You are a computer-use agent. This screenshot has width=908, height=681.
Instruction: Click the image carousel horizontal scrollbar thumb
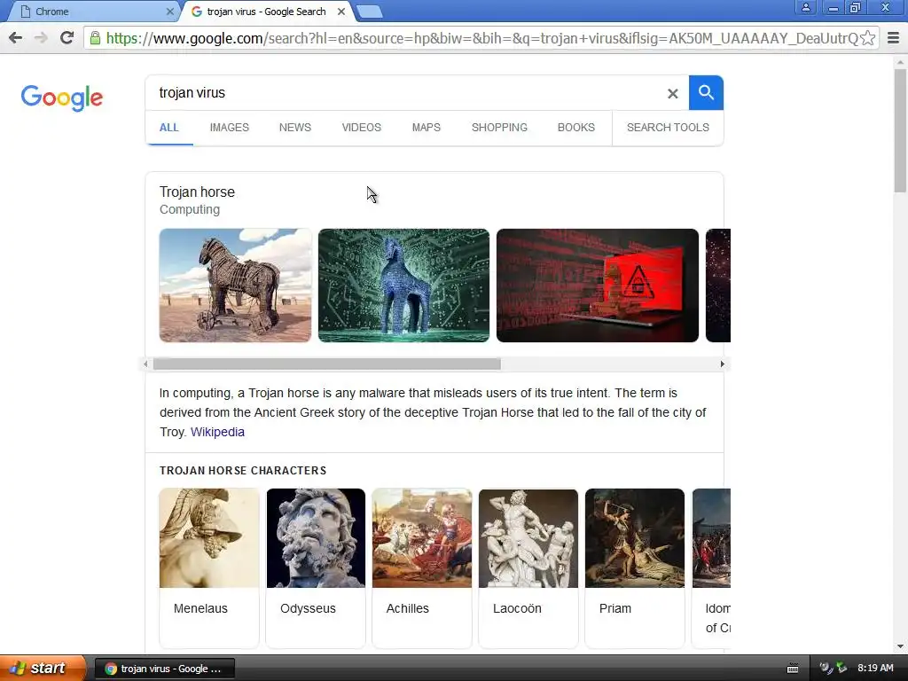coord(326,364)
